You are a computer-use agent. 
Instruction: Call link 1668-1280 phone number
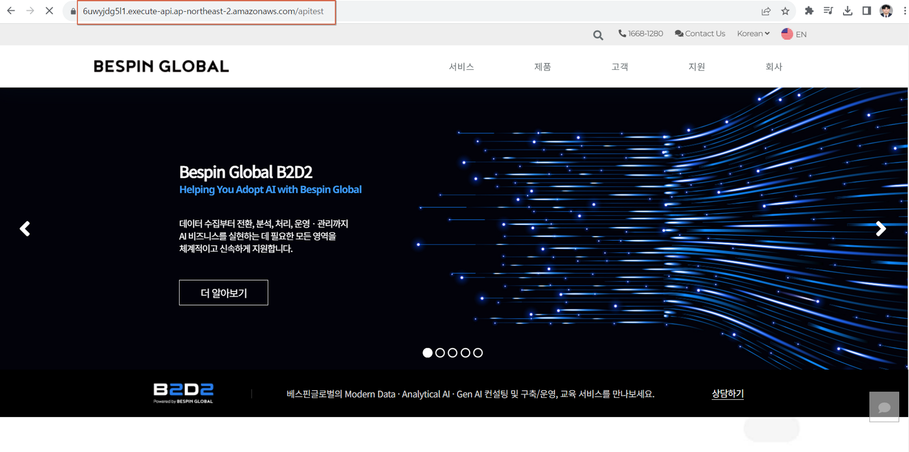coord(640,34)
